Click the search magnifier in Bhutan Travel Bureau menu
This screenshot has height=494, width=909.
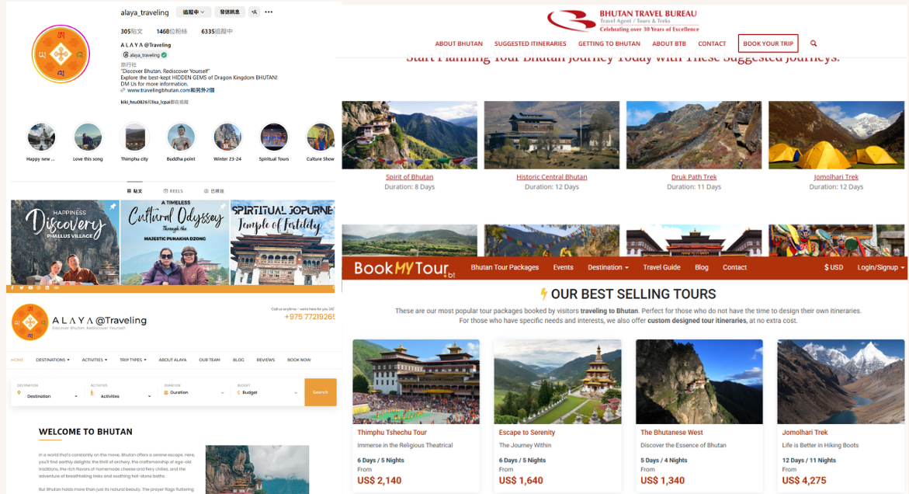coord(814,43)
